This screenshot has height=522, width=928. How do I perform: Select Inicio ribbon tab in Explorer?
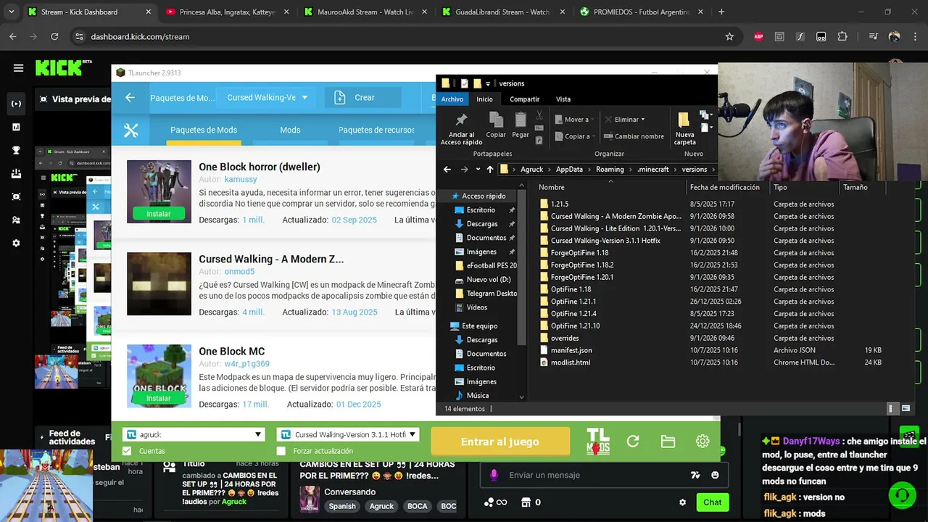(x=484, y=99)
